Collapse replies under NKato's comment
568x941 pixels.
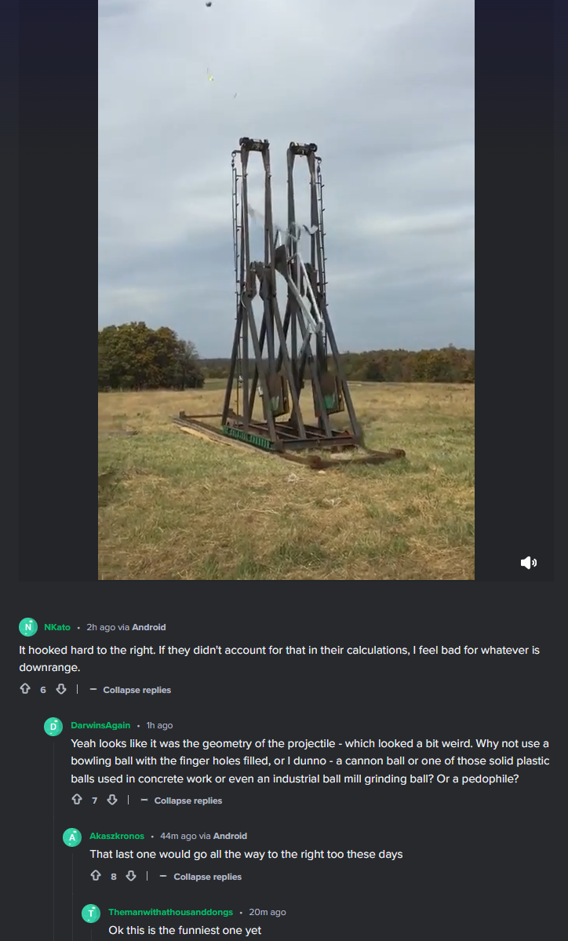[131, 690]
